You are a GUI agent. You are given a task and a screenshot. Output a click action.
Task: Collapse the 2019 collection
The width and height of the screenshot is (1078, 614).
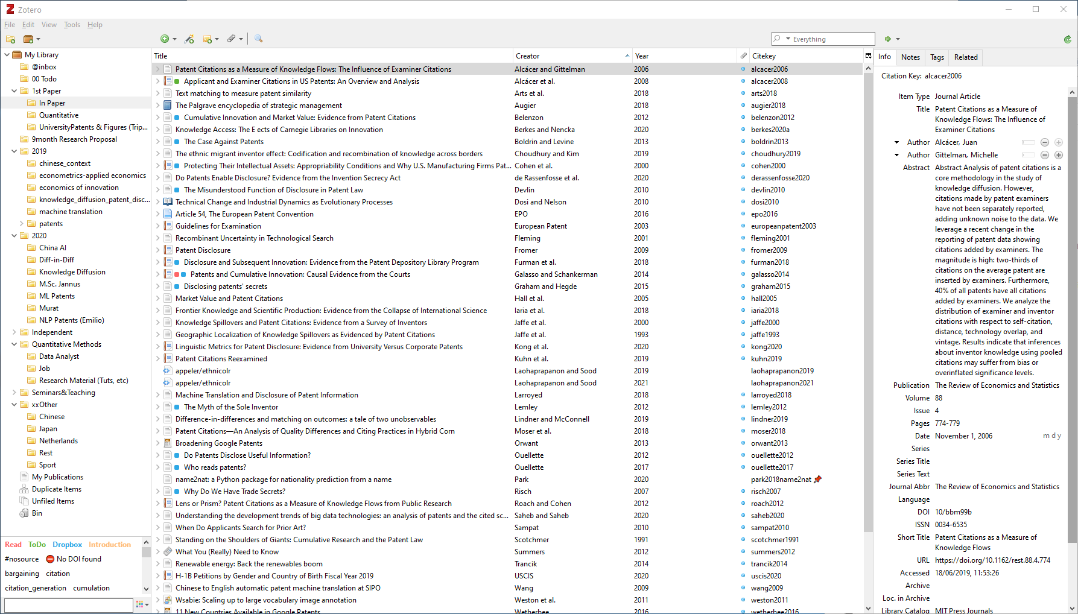pos(14,151)
